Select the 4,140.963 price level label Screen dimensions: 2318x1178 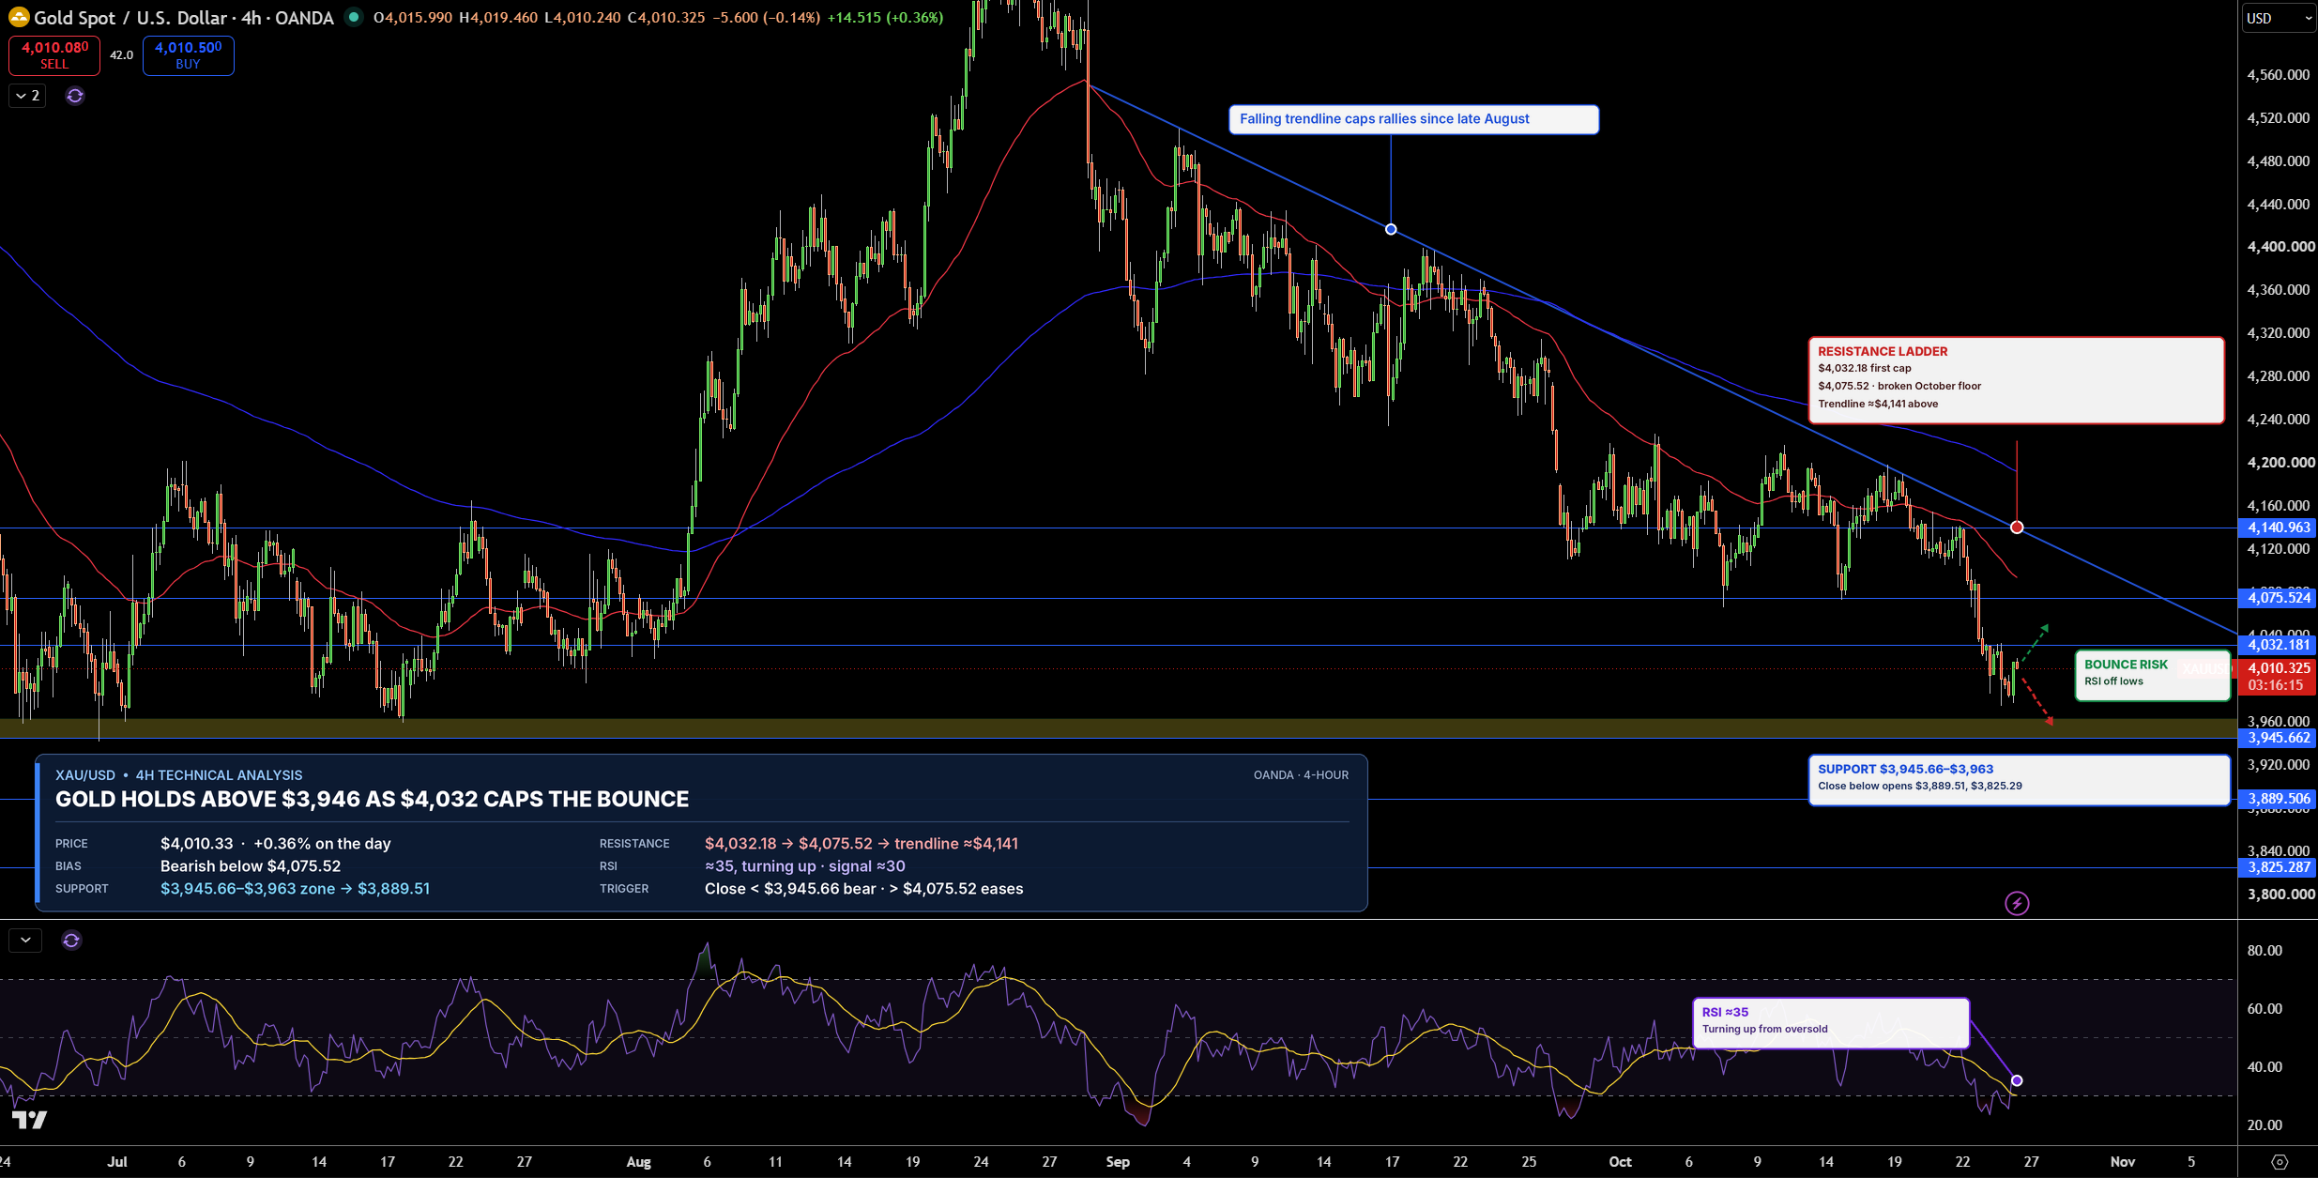point(2279,528)
